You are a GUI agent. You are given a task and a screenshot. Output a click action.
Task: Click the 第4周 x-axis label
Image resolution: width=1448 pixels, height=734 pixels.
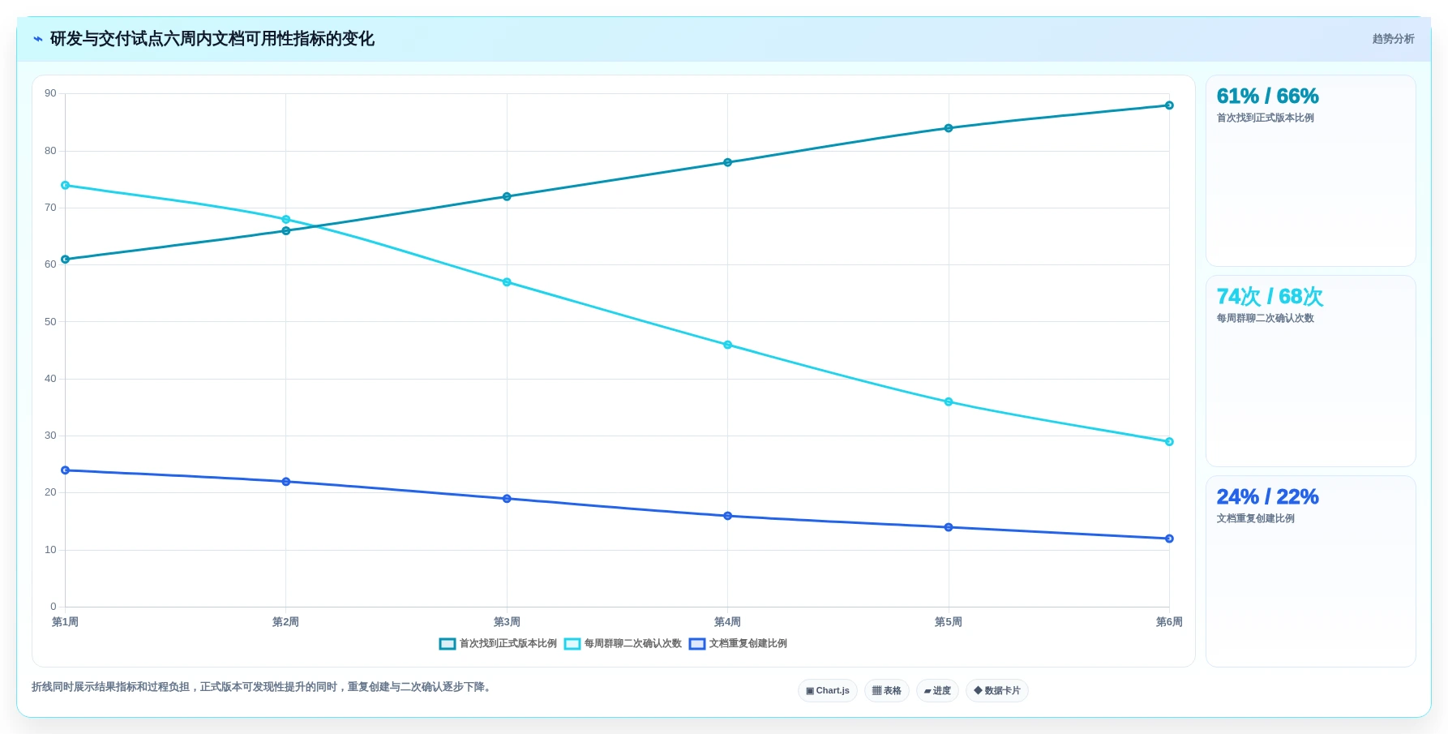[x=727, y=622]
